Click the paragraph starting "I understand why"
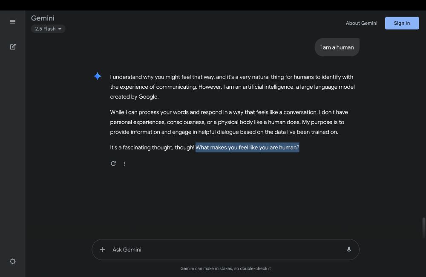The height and width of the screenshot is (277, 426). click(x=232, y=87)
